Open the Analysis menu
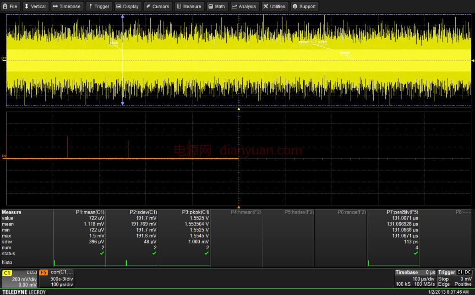The width and height of the screenshot is (475, 295). (244, 6)
